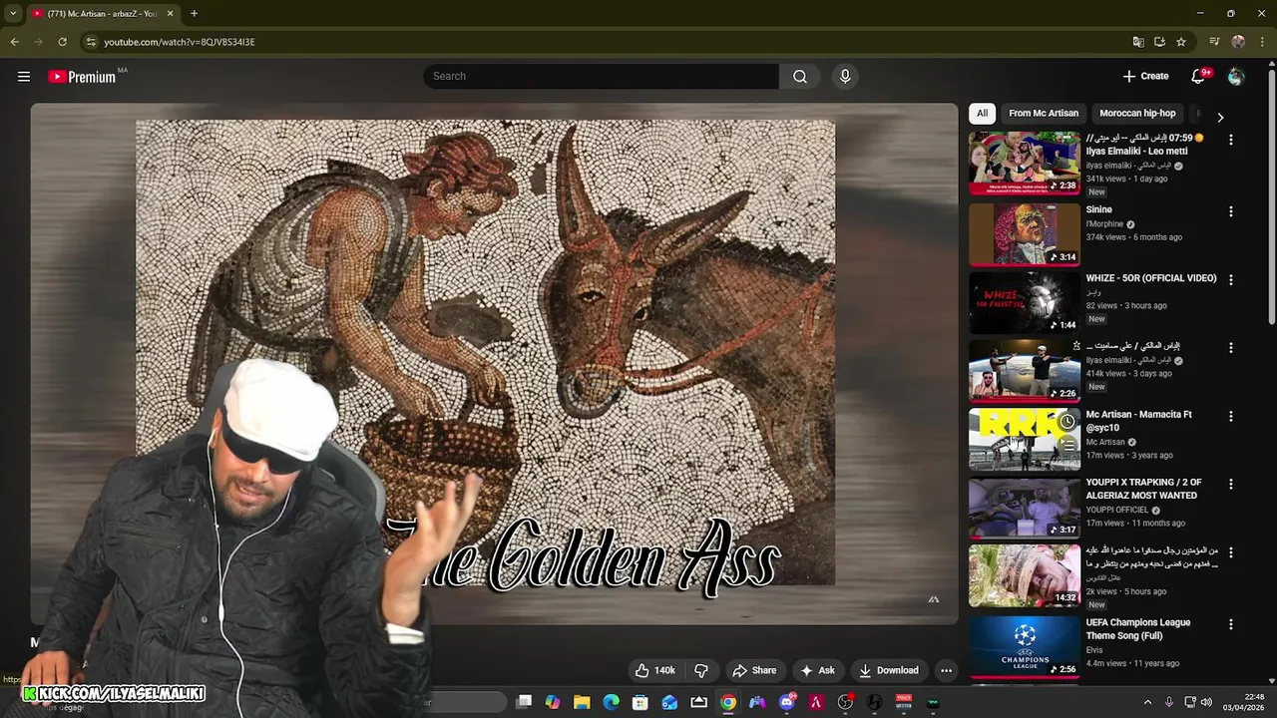The height and width of the screenshot is (718, 1277).
Task: Select the All filter chip
Action: click(983, 114)
